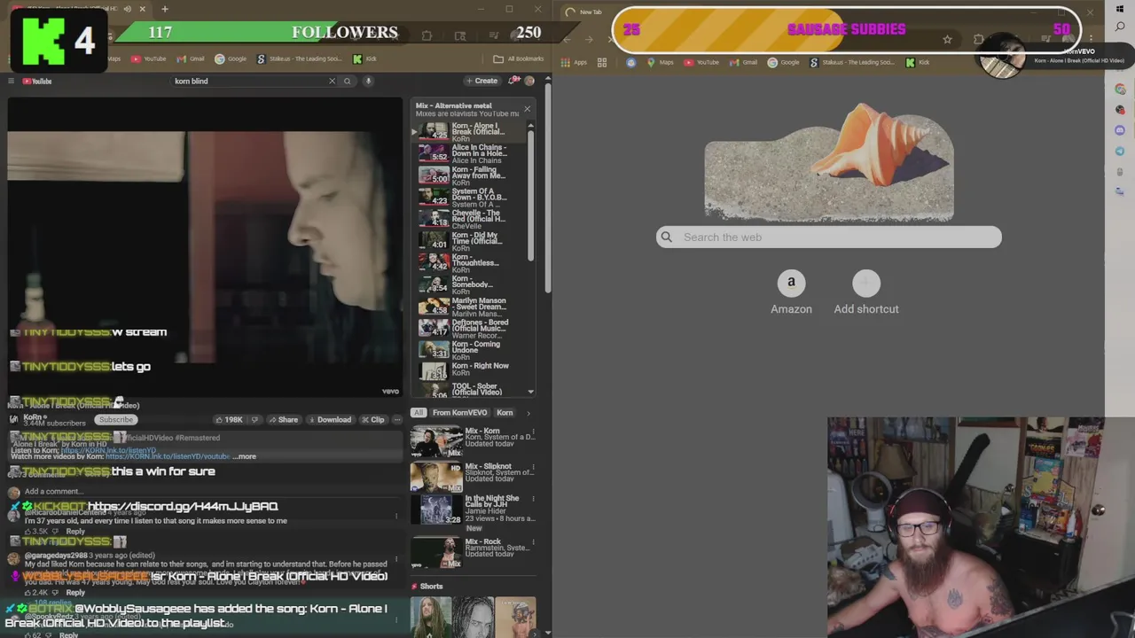Select the Korn filter chip
The width and height of the screenshot is (1135, 638).
click(x=505, y=413)
